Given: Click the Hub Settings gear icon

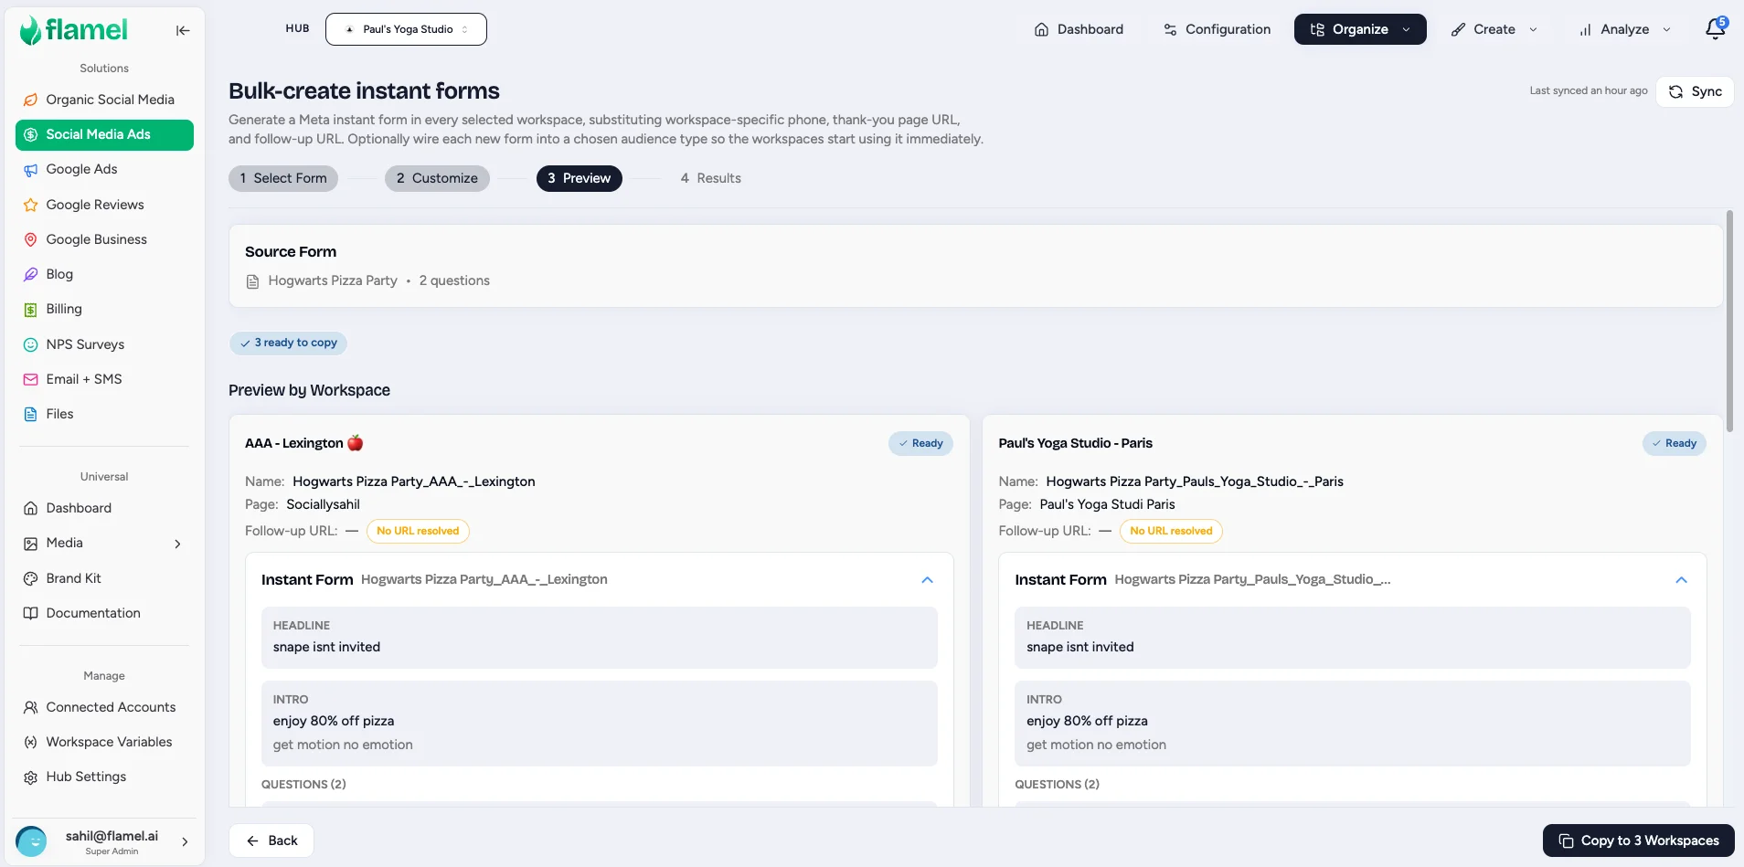Looking at the screenshot, I should click(30, 777).
